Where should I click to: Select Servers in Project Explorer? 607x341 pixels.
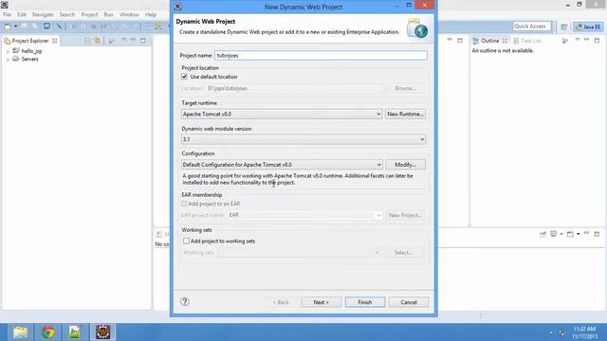pos(29,59)
